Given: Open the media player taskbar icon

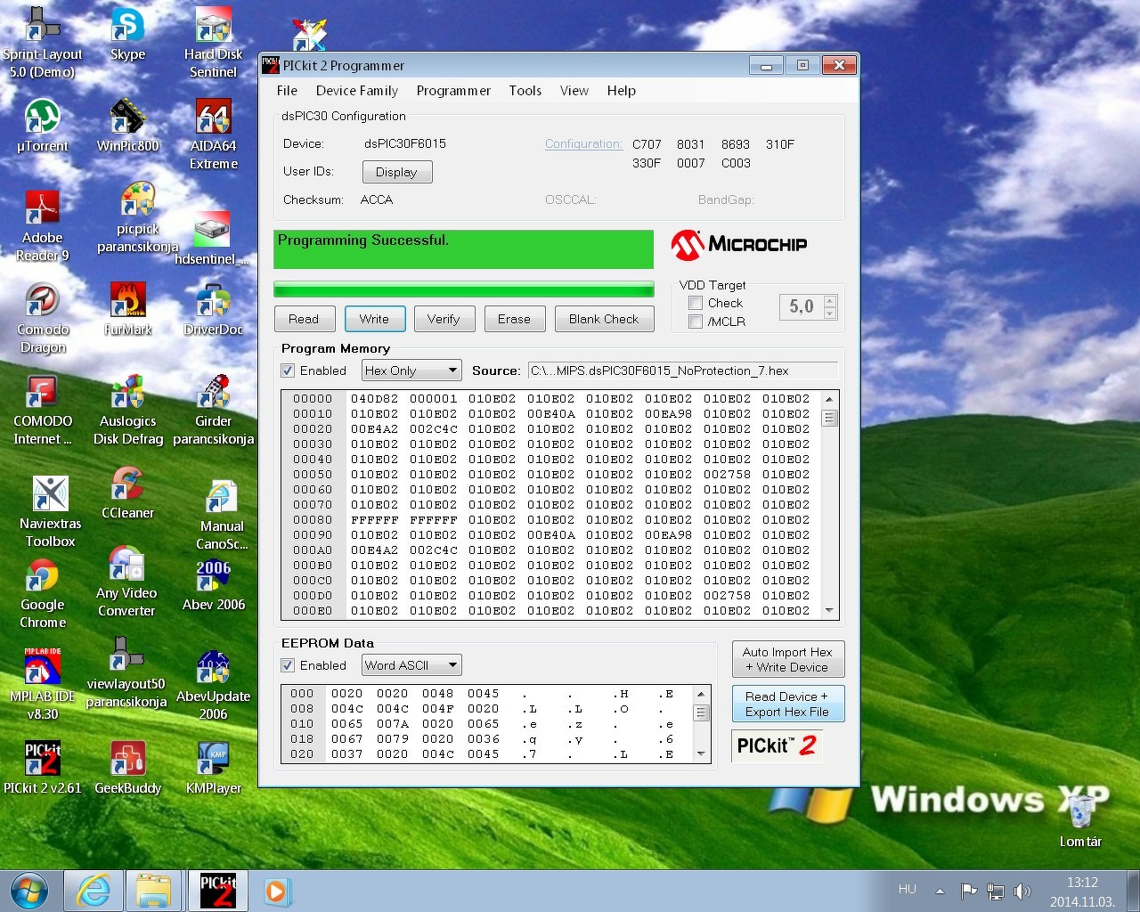Looking at the screenshot, I should pyautogui.click(x=277, y=891).
